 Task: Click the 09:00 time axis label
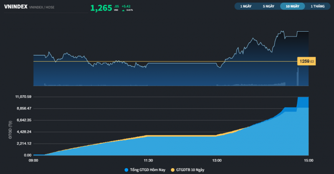(x=33, y=160)
